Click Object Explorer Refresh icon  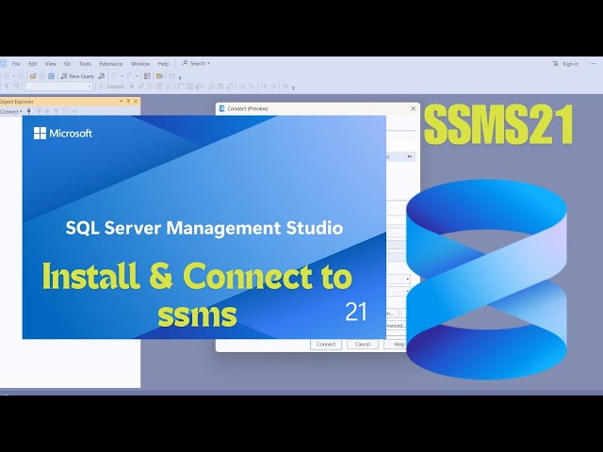65,111
